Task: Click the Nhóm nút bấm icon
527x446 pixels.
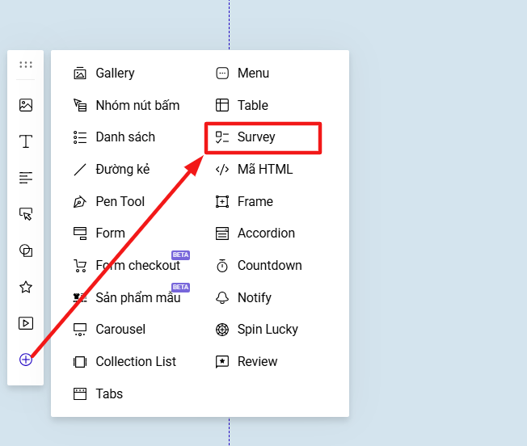Action: (x=80, y=105)
